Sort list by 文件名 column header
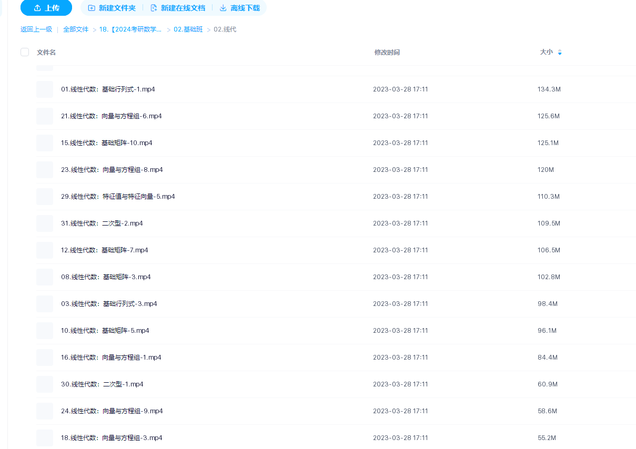The image size is (636, 449). [46, 53]
